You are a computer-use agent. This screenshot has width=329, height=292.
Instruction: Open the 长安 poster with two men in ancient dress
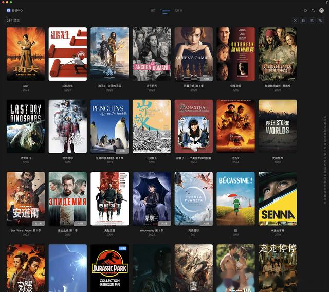[26, 268]
